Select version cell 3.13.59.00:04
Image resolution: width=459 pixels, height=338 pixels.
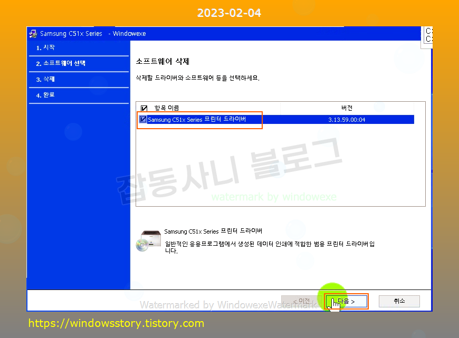point(347,120)
